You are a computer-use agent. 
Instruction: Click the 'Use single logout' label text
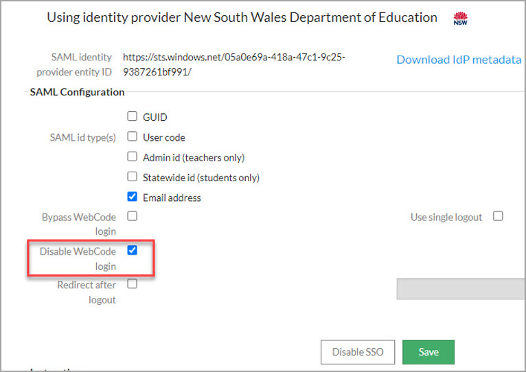446,217
